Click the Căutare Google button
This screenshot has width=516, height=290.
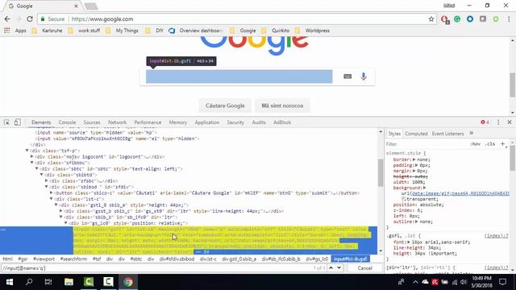225,106
